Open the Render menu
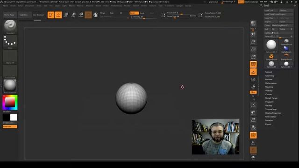This screenshot has height=168, width=299. tap(127, 6)
